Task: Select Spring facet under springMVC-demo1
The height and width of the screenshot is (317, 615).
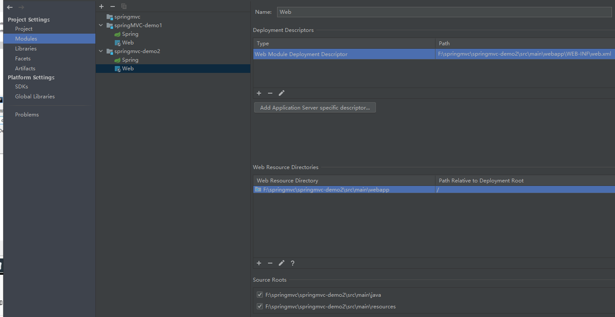Action: [130, 34]
